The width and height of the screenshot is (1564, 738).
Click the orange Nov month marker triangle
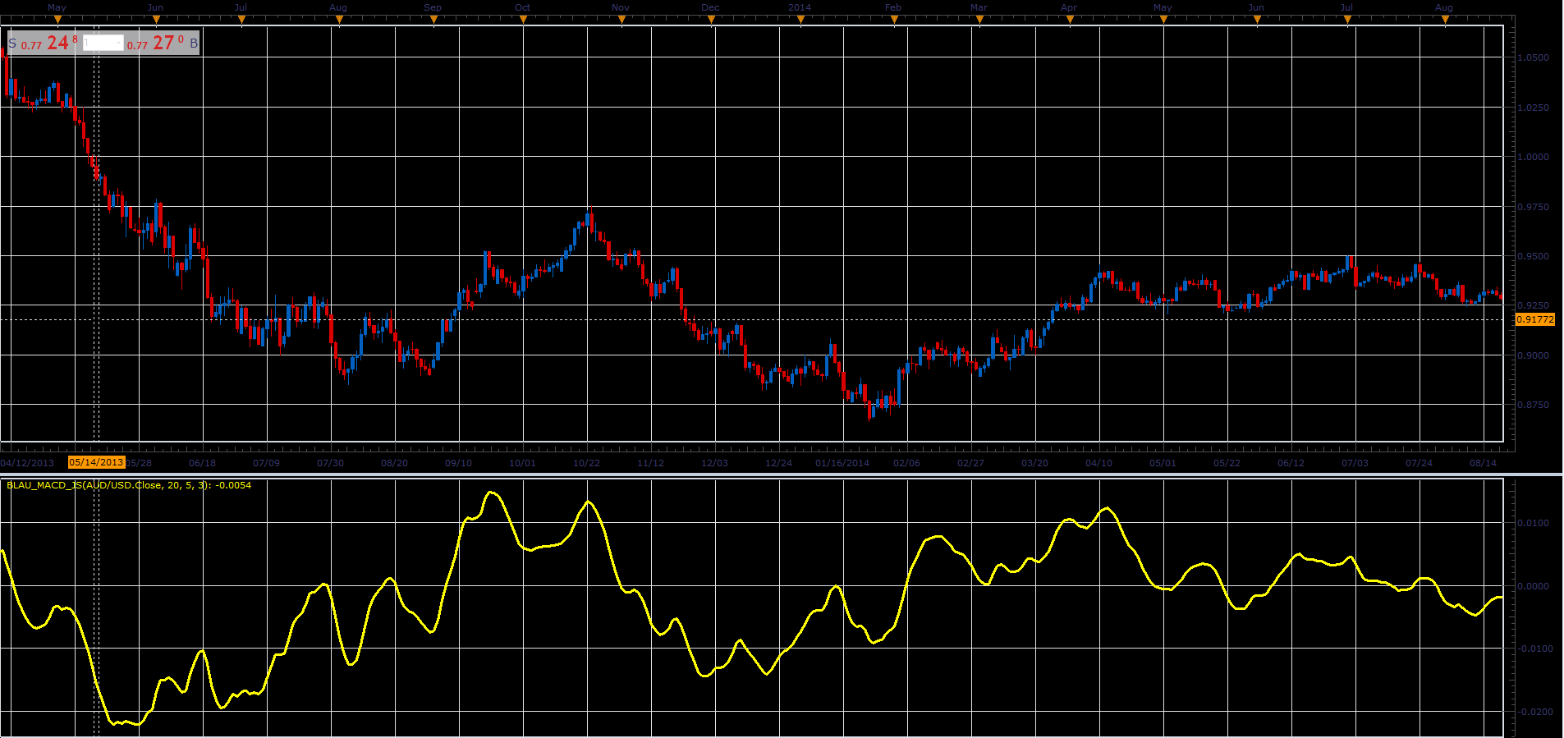click(x=621, y=21)
